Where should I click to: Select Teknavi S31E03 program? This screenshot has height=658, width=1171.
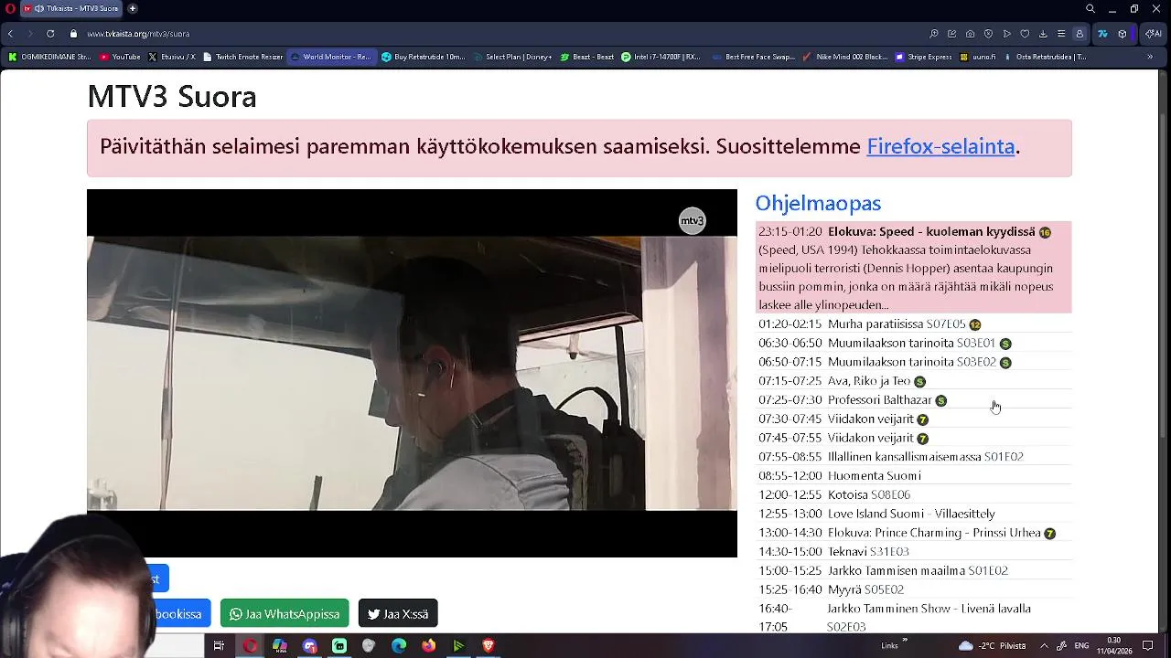coord(913,551)
